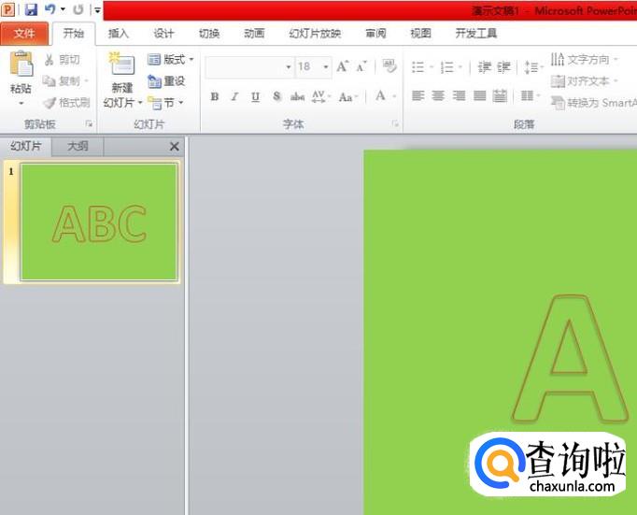Screen dimensions: 637x515
Task: Expand the 新建幻灯片 dropdown arrow
Action: 140,103
